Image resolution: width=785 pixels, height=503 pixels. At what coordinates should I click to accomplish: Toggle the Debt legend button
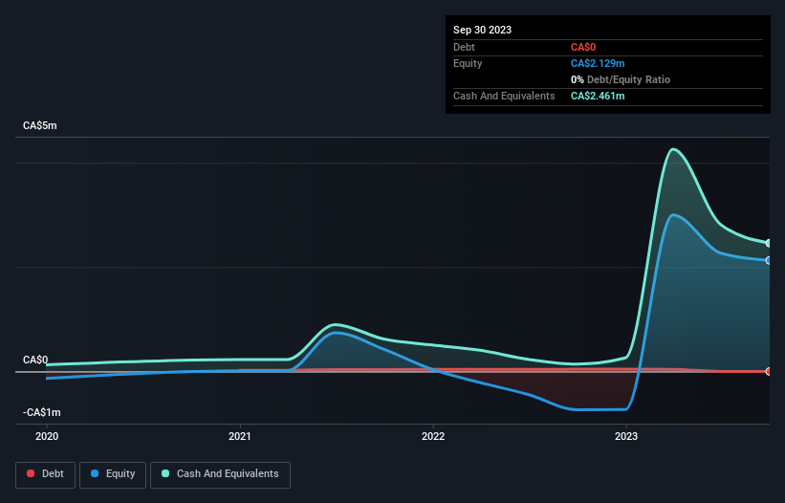pos(46,474)
